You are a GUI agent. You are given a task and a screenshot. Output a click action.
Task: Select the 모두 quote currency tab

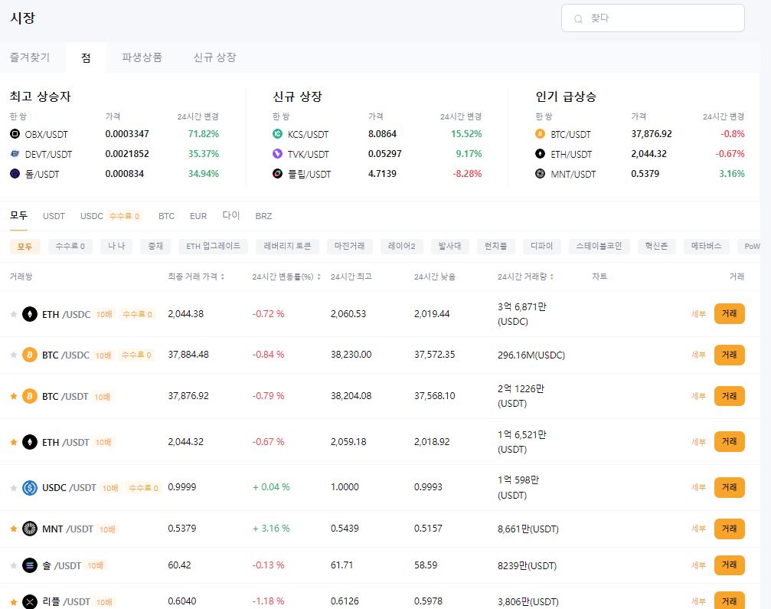coord(18,215)
